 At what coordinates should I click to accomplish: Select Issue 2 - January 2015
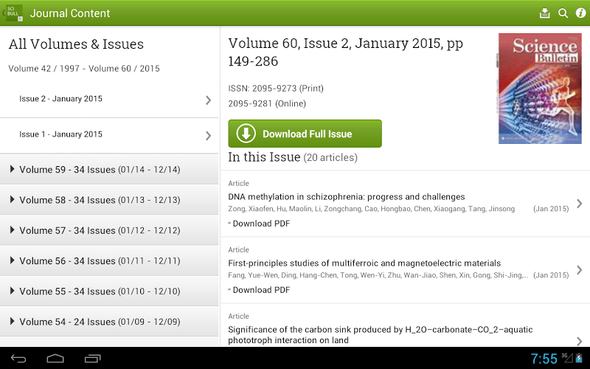click(x=109, y=100)
